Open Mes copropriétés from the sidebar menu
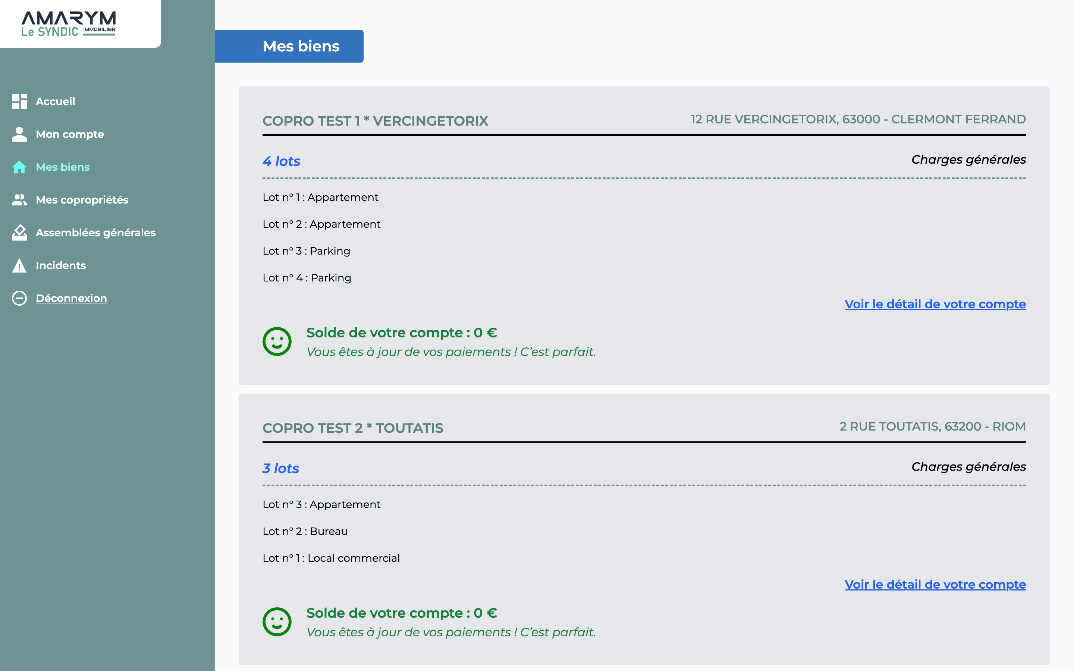Viewport: 1074px width, 671px height. (x=82, y=200)
